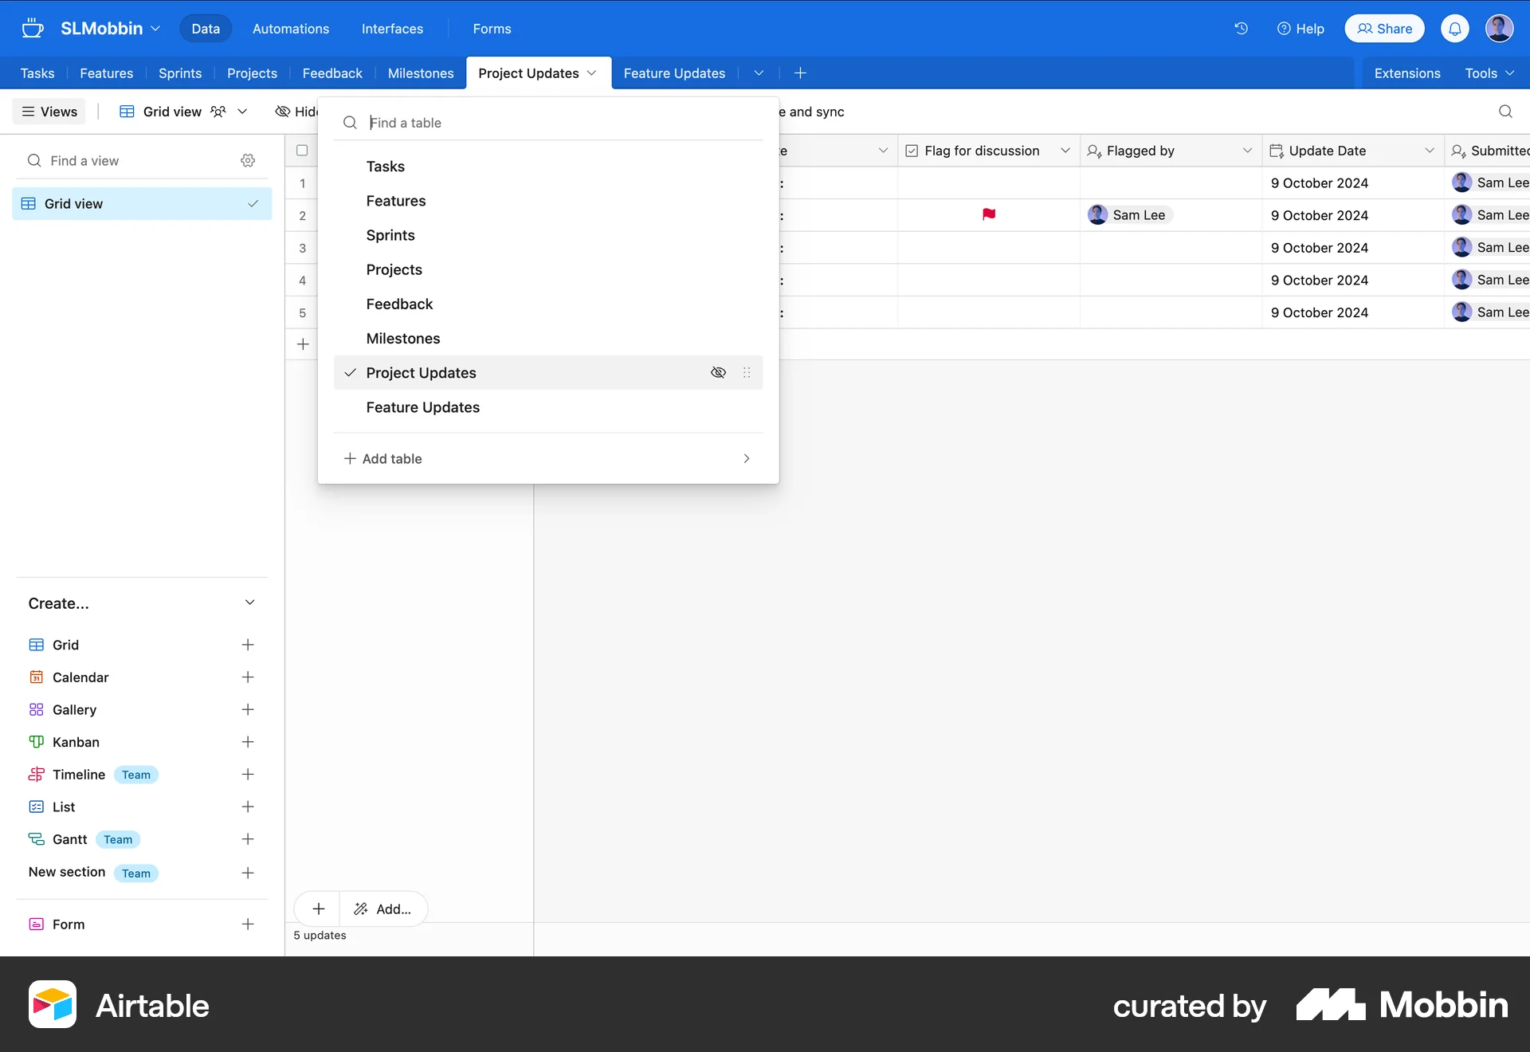Switch to the Automations tab
Viewport: 1530px width, 1052px height.
coord(290,29)
